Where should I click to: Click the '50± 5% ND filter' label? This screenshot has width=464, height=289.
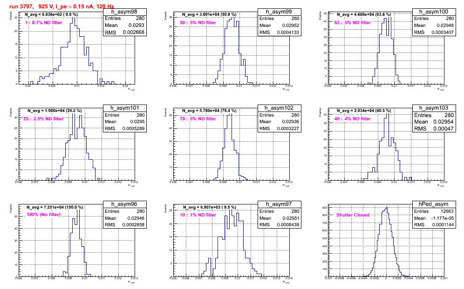[x=198, y=23]
